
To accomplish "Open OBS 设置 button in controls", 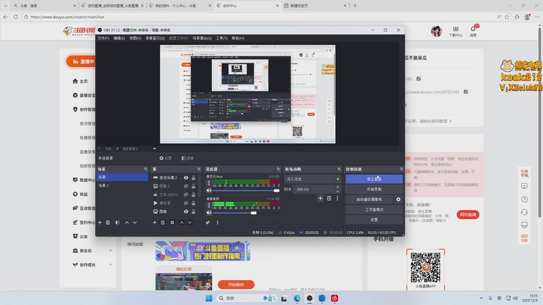I will click(374, 220).
